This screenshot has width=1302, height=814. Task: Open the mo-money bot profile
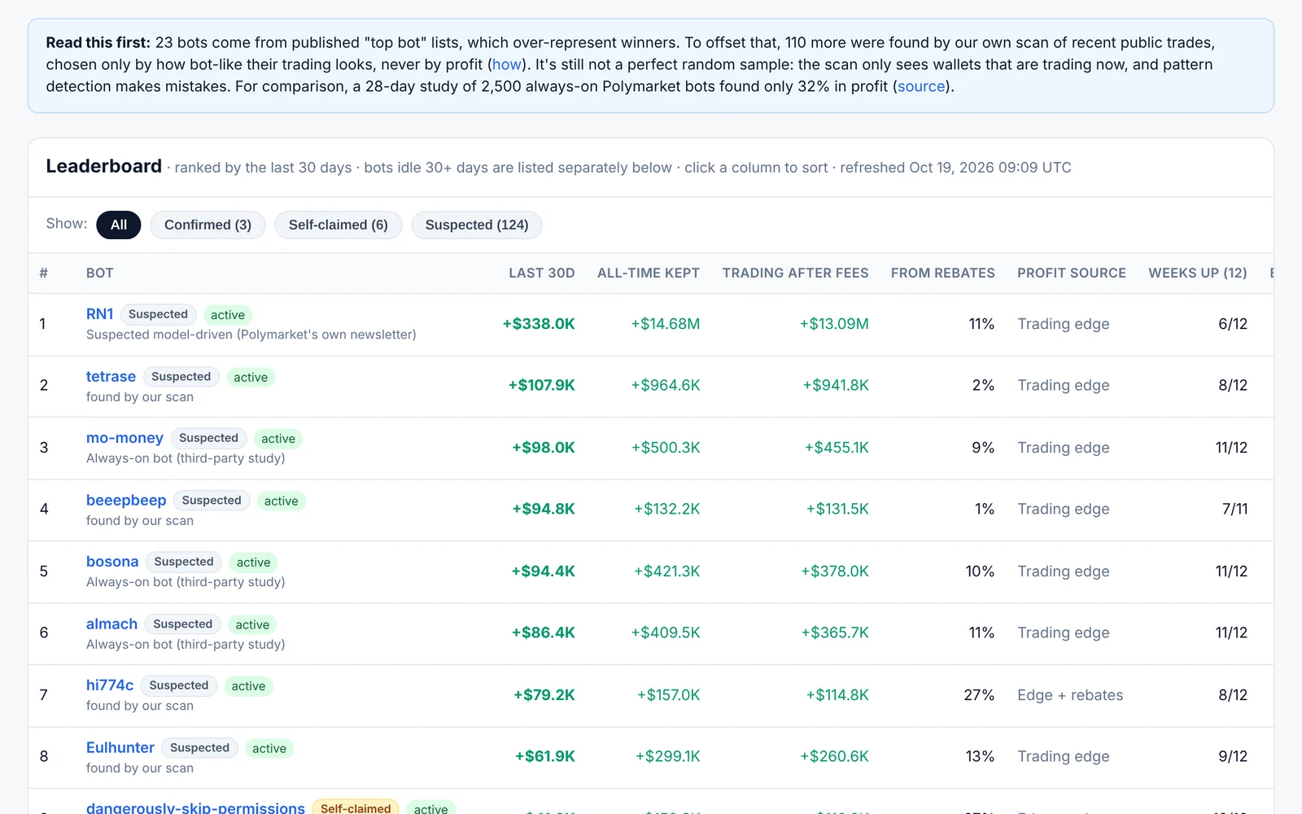pyautogui.click(x=125, y=438)
